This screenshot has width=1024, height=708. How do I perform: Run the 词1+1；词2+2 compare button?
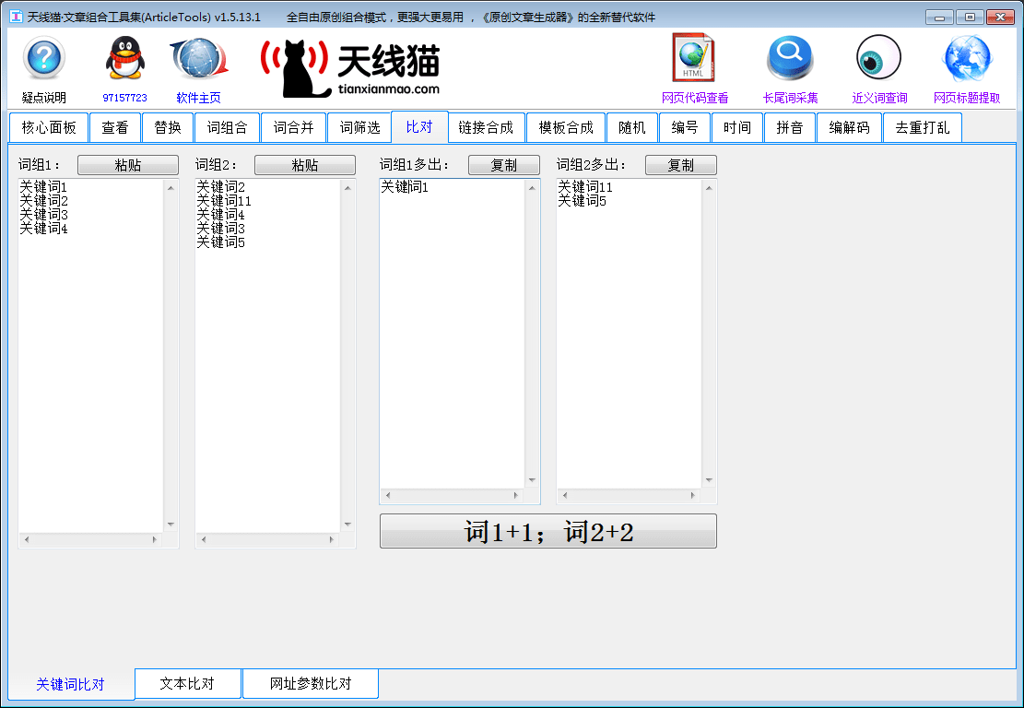pyautogui.click(x=547, y=531)
